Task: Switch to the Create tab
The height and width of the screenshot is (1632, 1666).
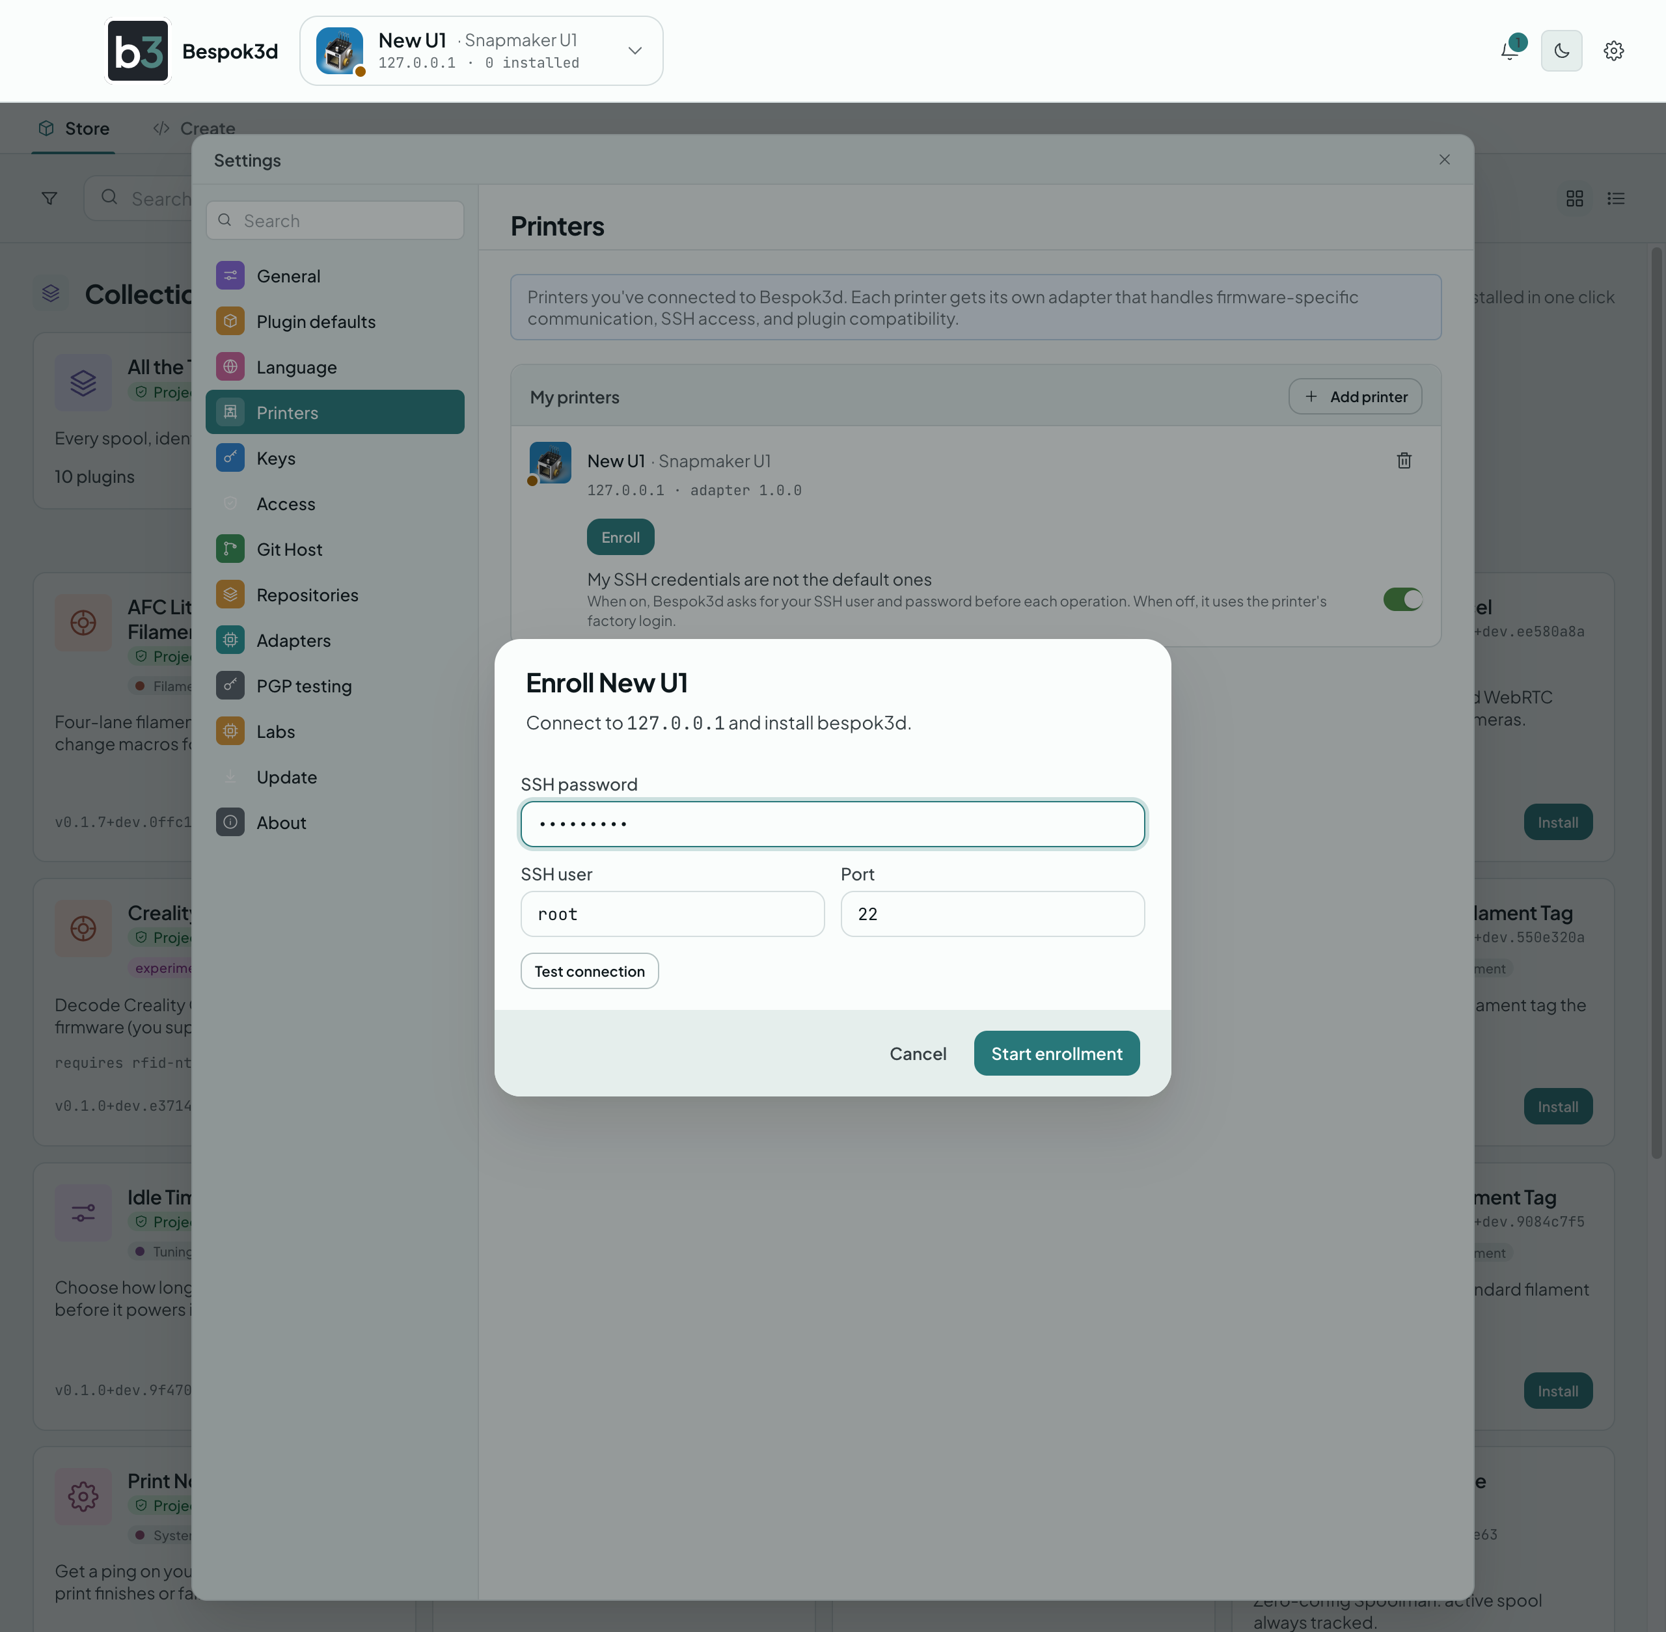Action: pos(194,129)
